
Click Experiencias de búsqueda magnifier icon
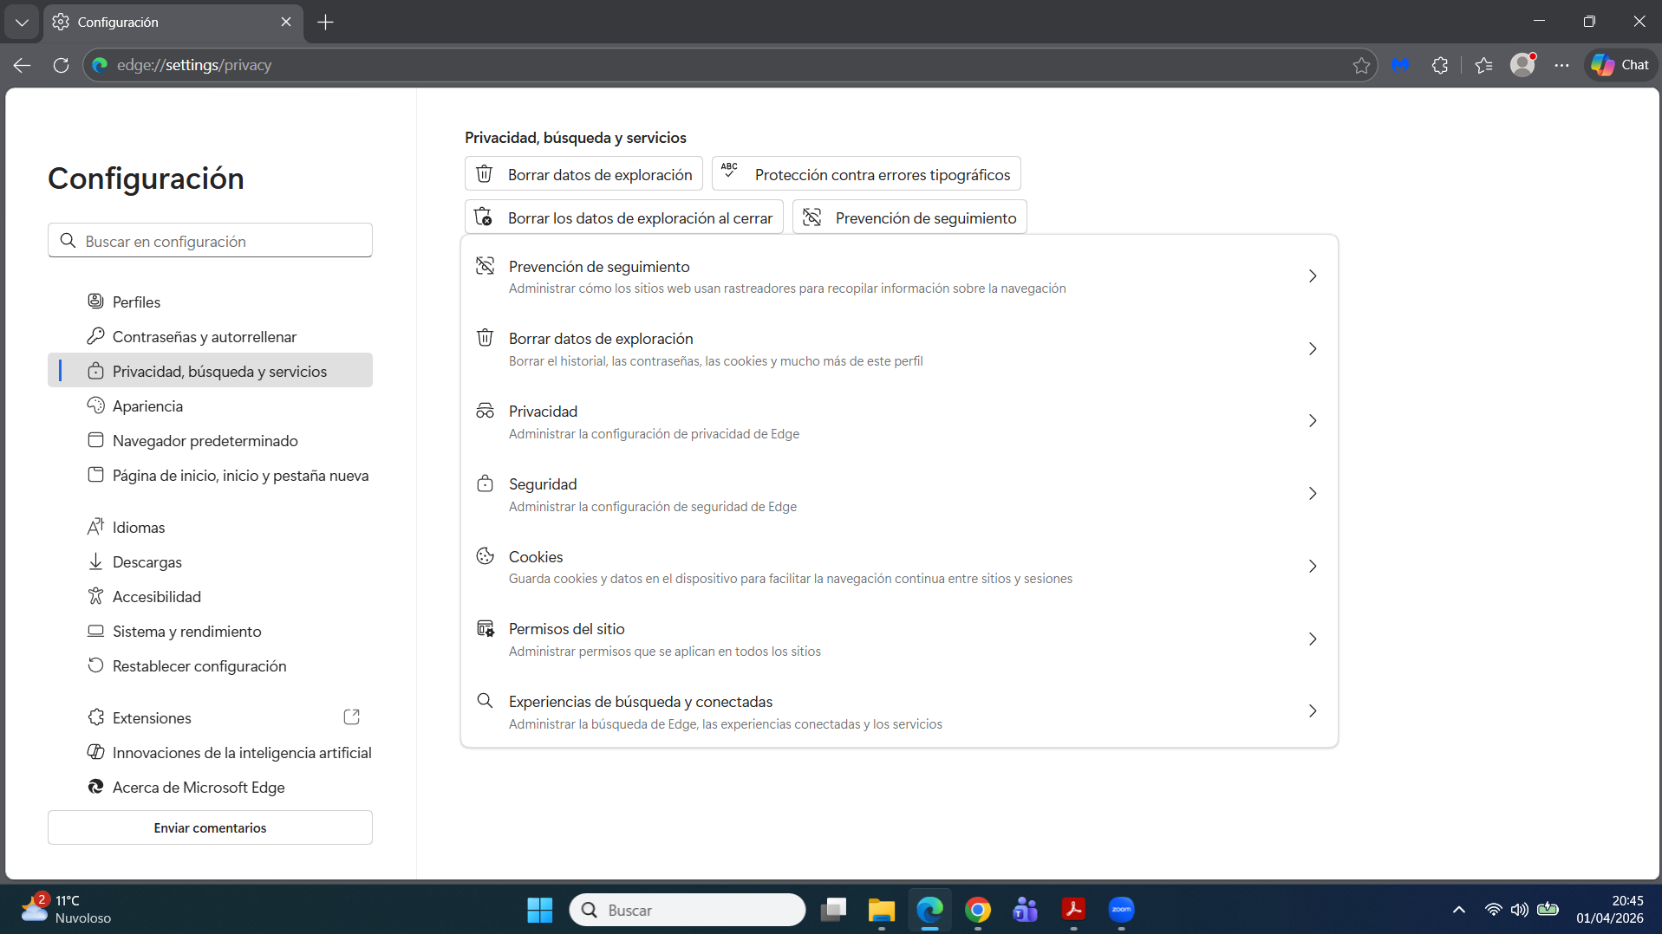click(x=486, y=700)
